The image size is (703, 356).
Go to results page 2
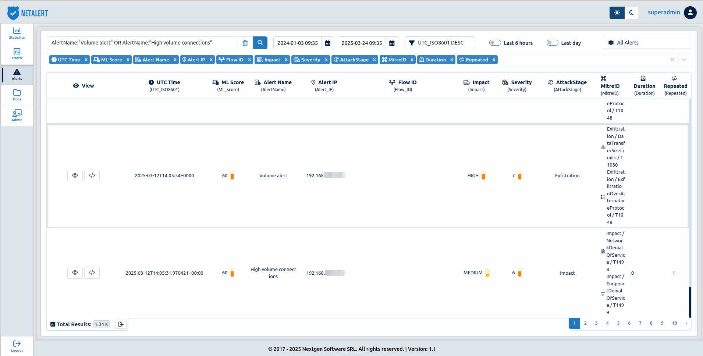coord(585,323)
